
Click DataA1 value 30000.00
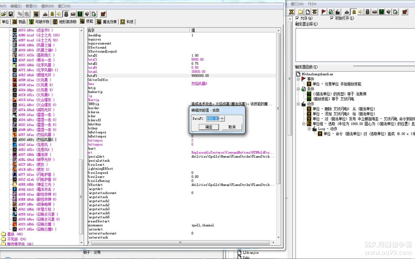[198, 72]
